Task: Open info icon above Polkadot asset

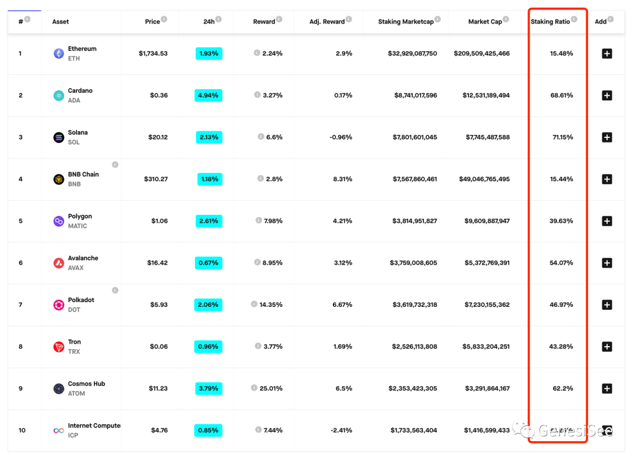Action: [x=115, y=290]
